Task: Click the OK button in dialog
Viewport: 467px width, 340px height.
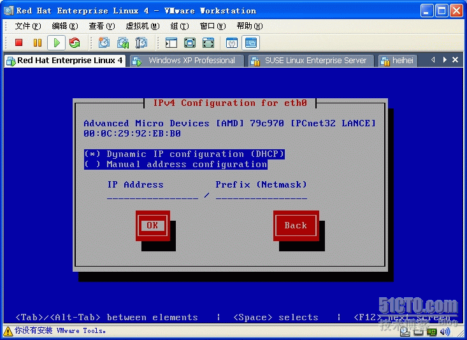Action: (152, 225)
